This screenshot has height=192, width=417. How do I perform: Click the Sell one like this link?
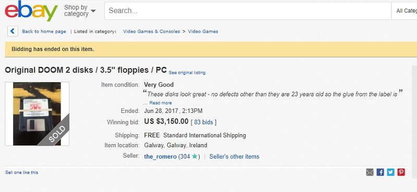click(x=21, y=172)
